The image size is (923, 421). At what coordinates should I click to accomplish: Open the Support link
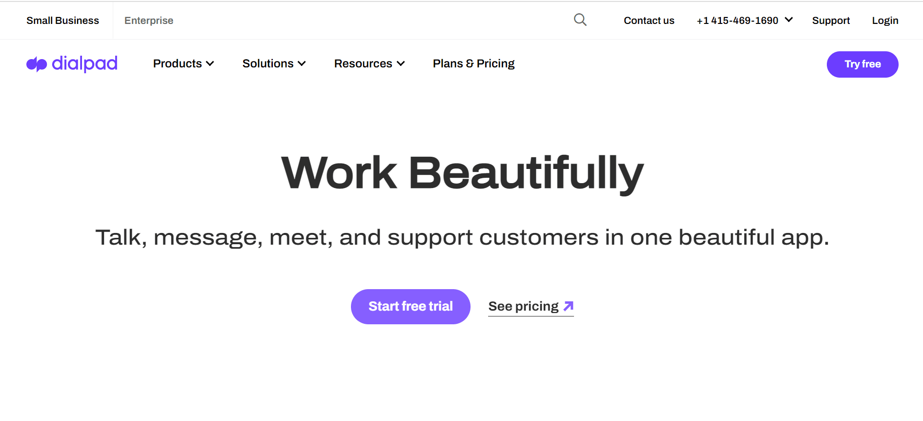tap(831, 21)
